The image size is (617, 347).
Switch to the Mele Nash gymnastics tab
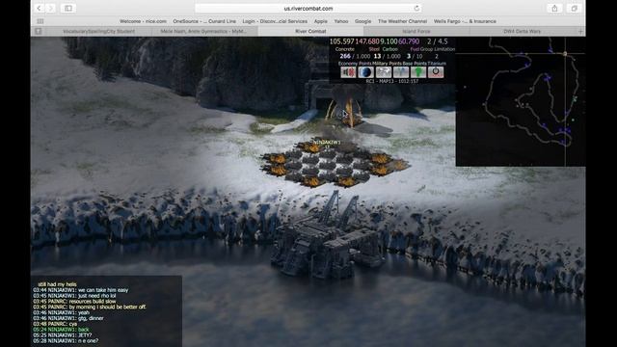click(203, 31)
